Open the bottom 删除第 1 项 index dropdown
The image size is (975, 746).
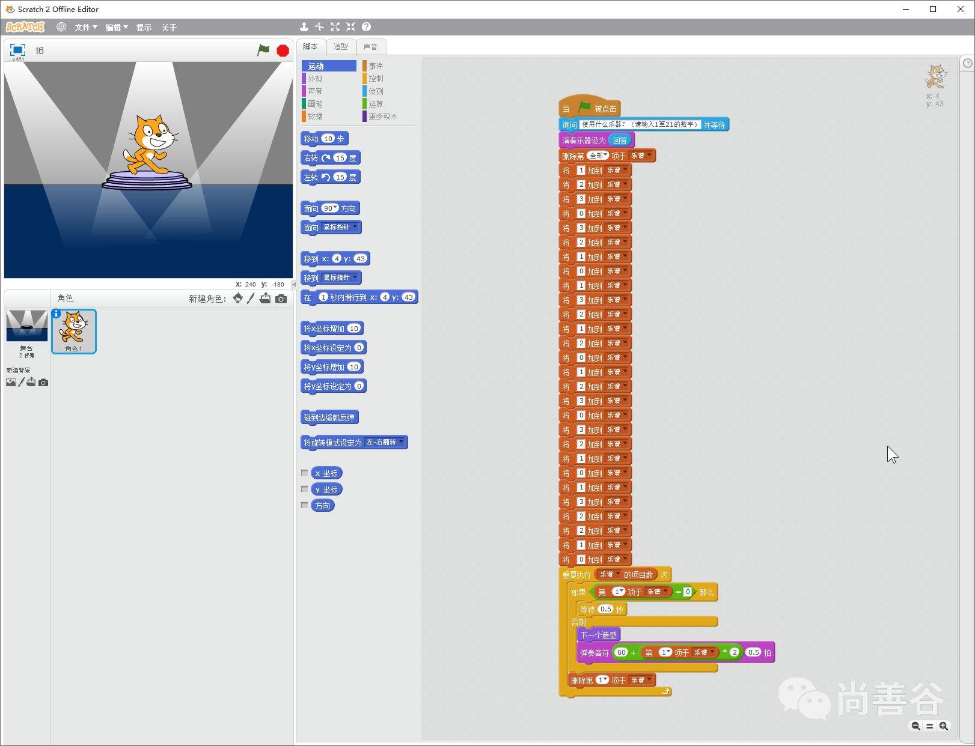tap(602, 680)
